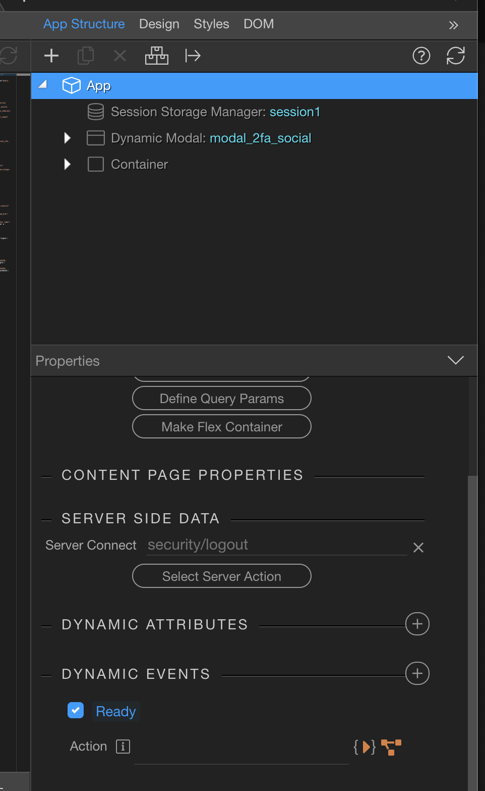The height and width of the screenshot is (791, 485).
Task: Uncheck the Ready event checkbox
Action: tap(76, 710)
